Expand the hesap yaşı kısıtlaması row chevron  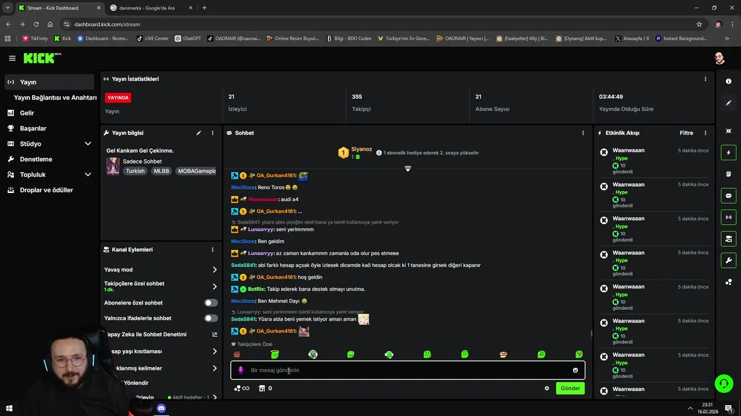pyautogui.click(x=215, y=351)
